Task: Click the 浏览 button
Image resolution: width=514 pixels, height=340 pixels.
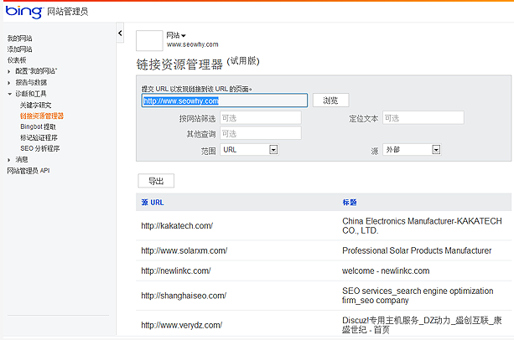Action: (x=330, y=100)
